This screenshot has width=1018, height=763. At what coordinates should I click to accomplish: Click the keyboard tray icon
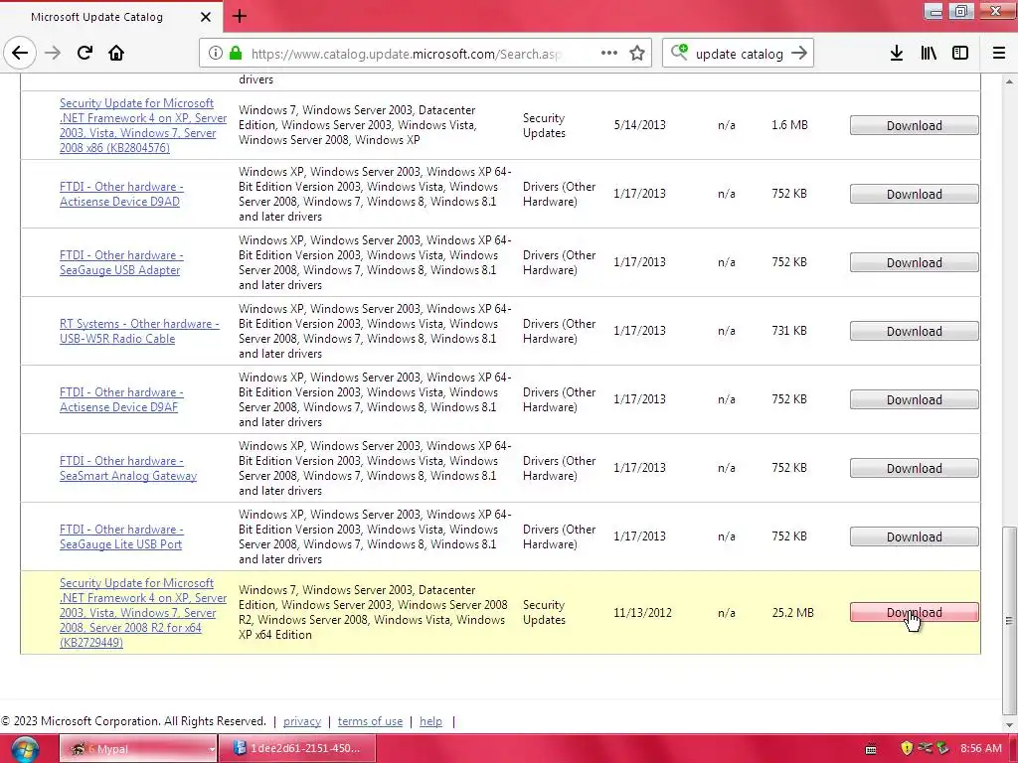pos(871,749)
